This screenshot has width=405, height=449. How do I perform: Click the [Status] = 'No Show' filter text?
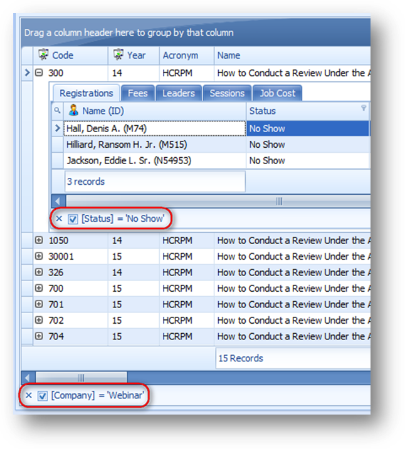123,219
